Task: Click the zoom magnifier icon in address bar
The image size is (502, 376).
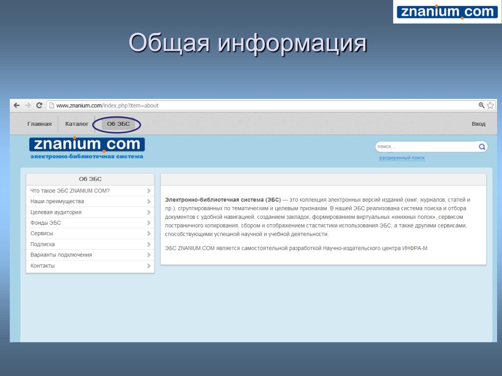Action: point(481,105)
